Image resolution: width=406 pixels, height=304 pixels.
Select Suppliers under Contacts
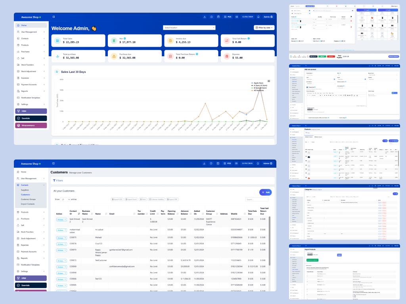click(25, 190)
